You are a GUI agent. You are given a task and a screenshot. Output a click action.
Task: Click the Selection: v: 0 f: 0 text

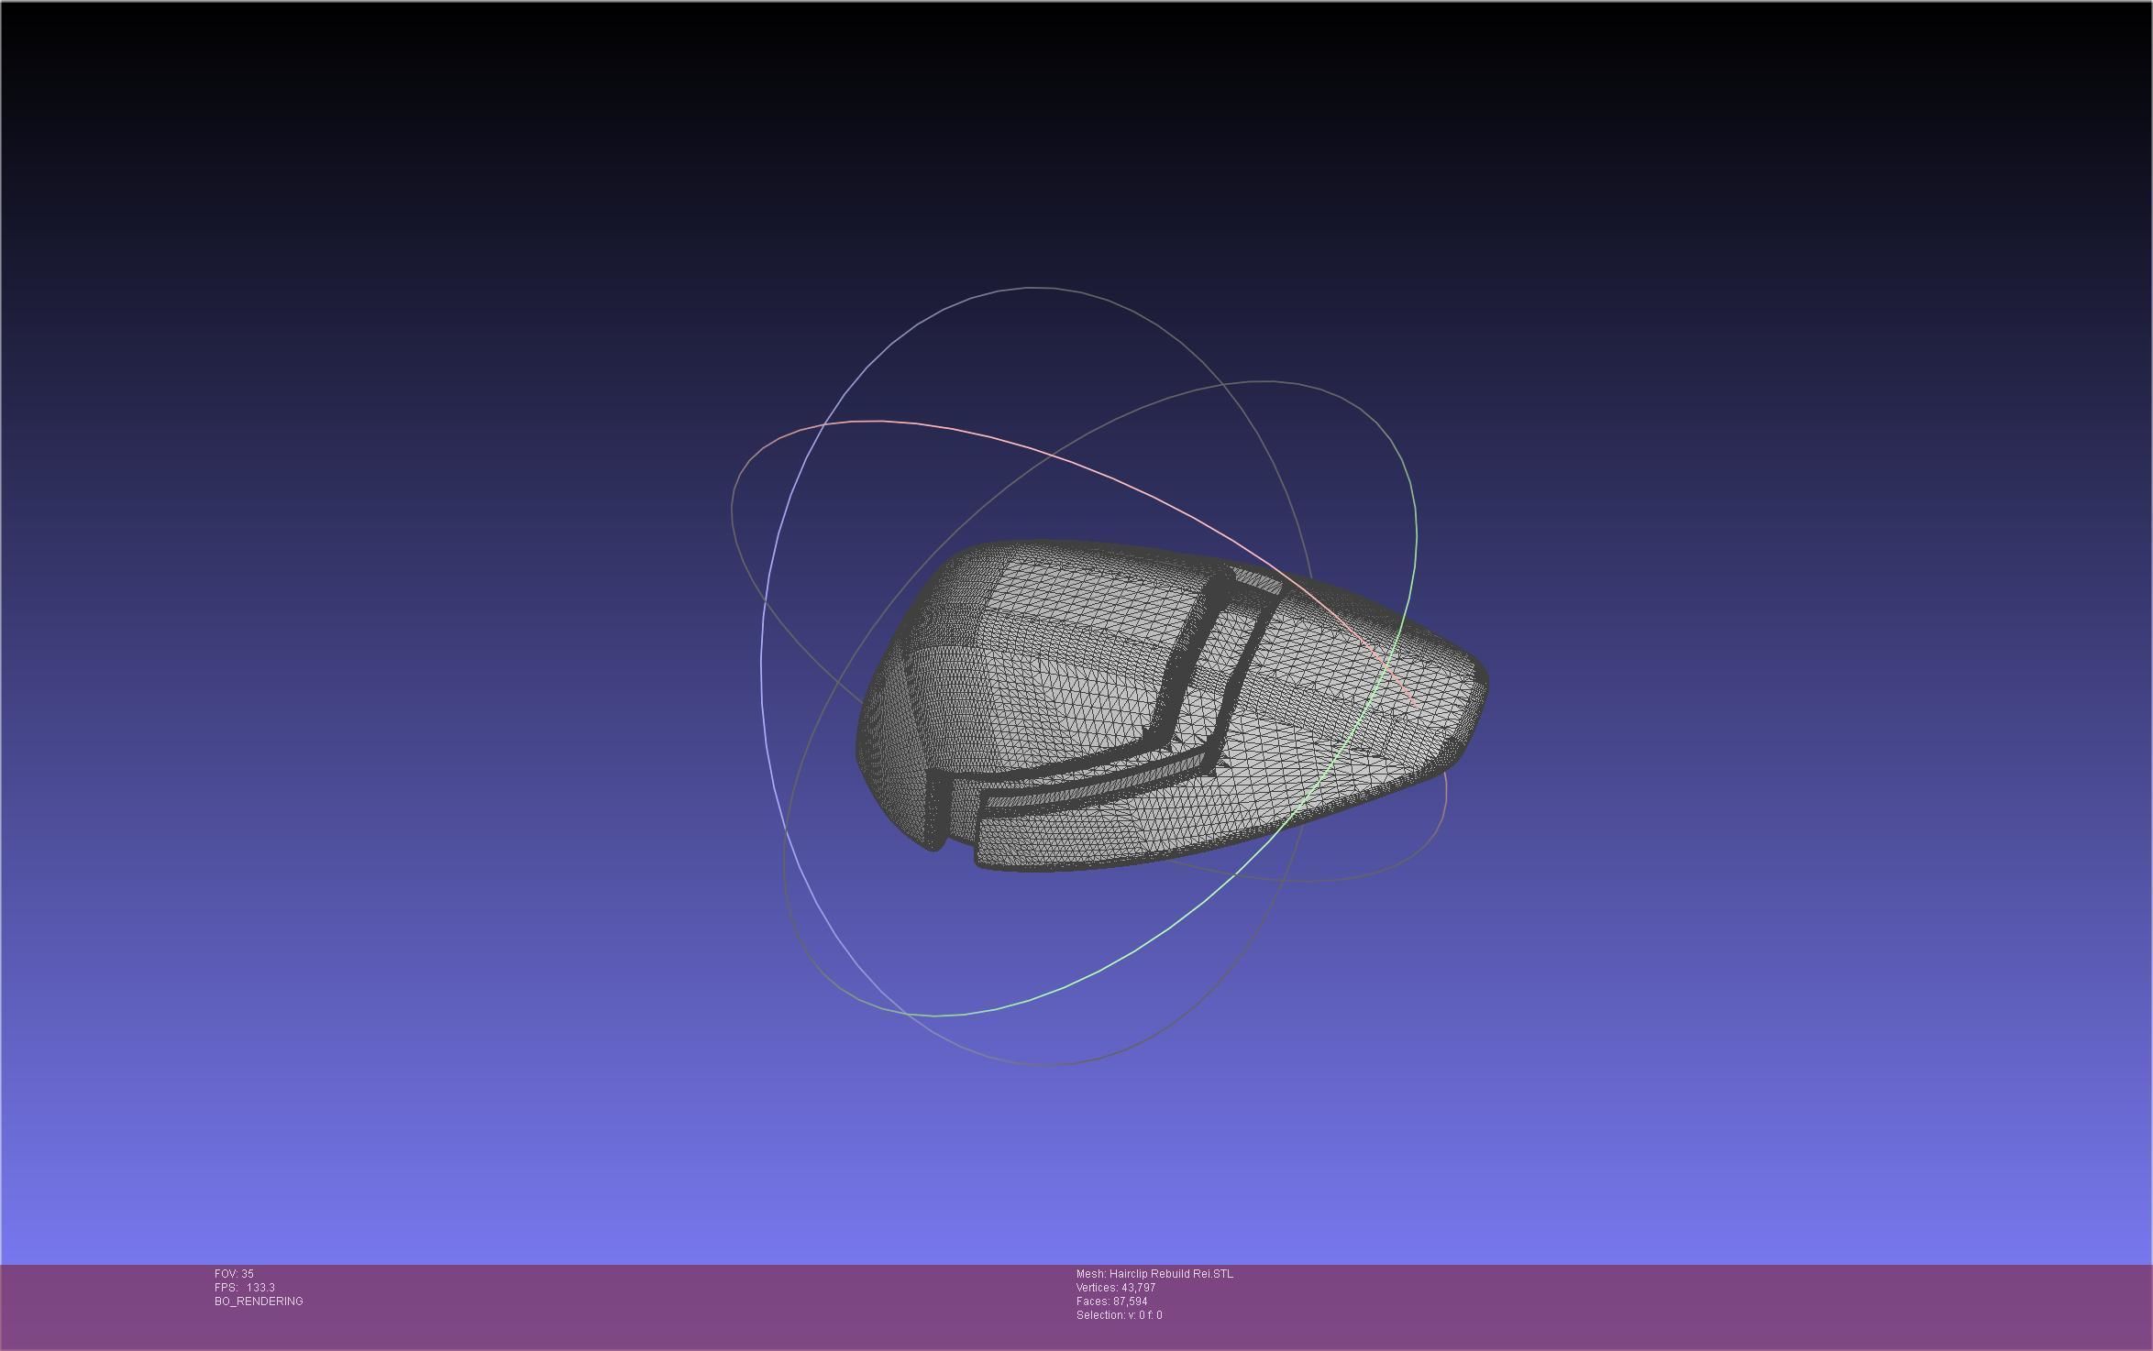click(1120, 1315)
